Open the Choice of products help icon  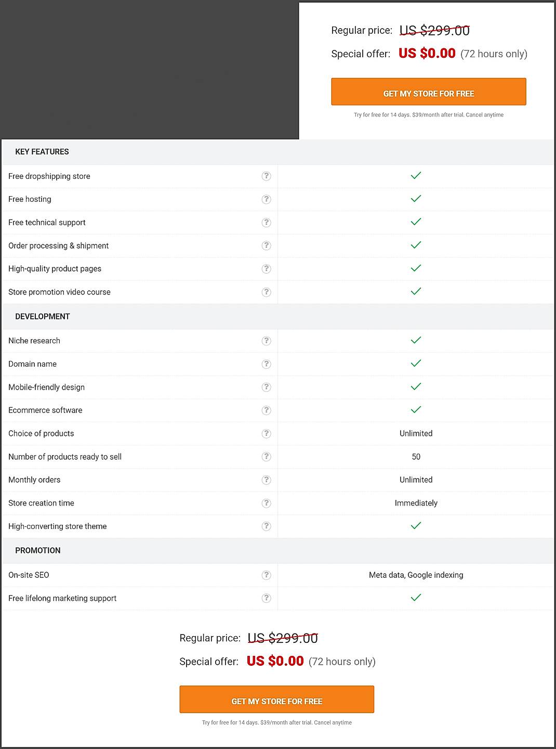[266, 433]
